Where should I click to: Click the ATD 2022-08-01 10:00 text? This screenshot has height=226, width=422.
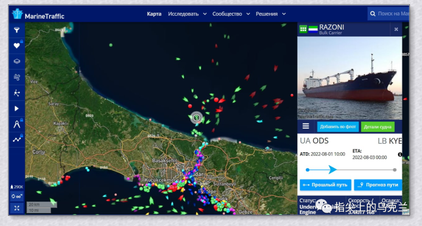click(322, 154)
